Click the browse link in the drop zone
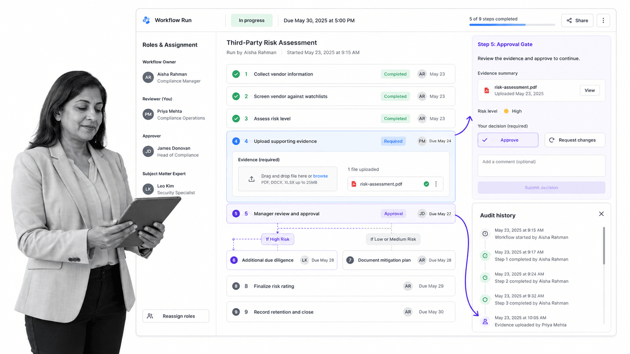This screenshot has width=630, height=354. (x=320, y=176)
